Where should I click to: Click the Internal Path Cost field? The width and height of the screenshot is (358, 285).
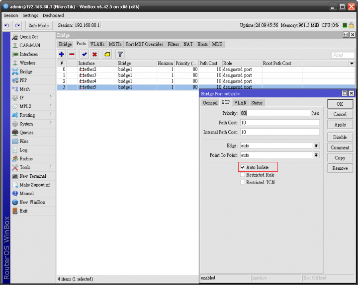tap(279, 132)
